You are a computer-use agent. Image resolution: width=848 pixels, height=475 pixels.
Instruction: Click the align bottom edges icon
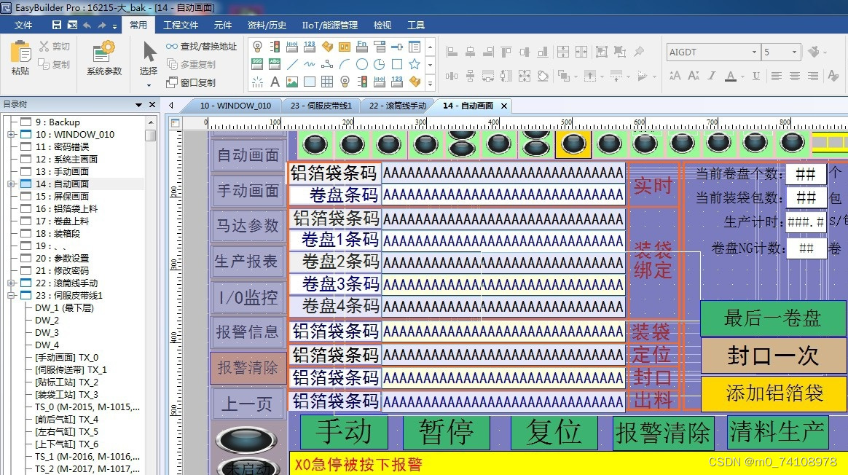click(x=543, y=52)
